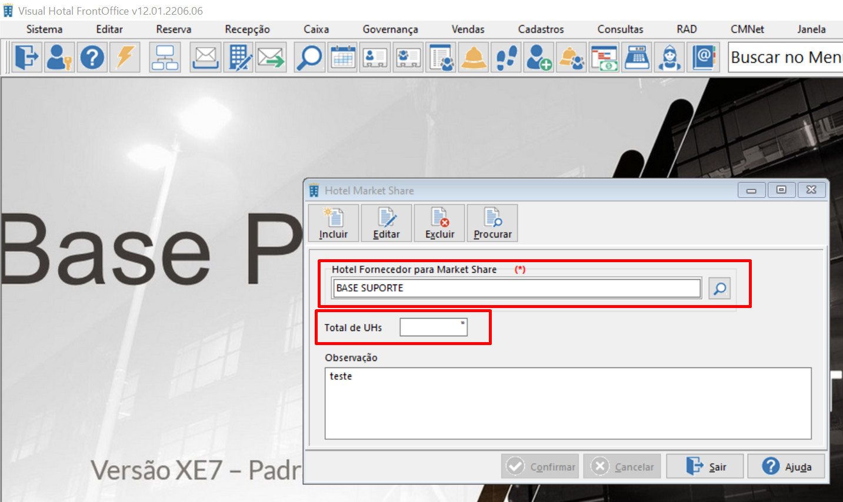Close the Hotel Market Share window

click(811, 190)
